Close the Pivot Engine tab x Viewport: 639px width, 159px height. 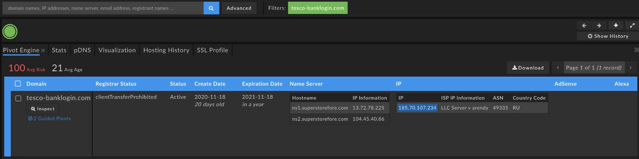[43, 50]
